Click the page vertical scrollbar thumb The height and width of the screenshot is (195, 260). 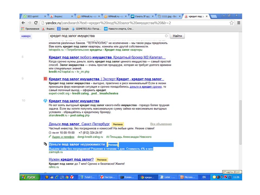pyautogui.click(x=240, y=122)
